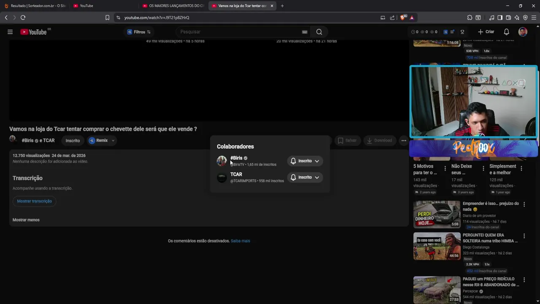Open the account avatar menu
Screen dimensions: 540x304
[523, 32]
